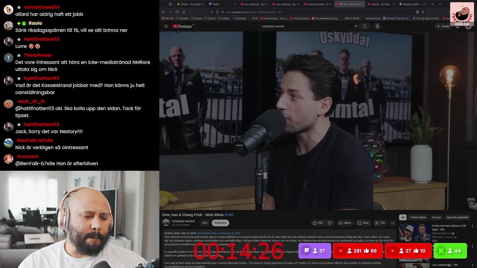Clear the 'oskyddat samtal' search text
The image size is (477, 268).
(356, 26)
